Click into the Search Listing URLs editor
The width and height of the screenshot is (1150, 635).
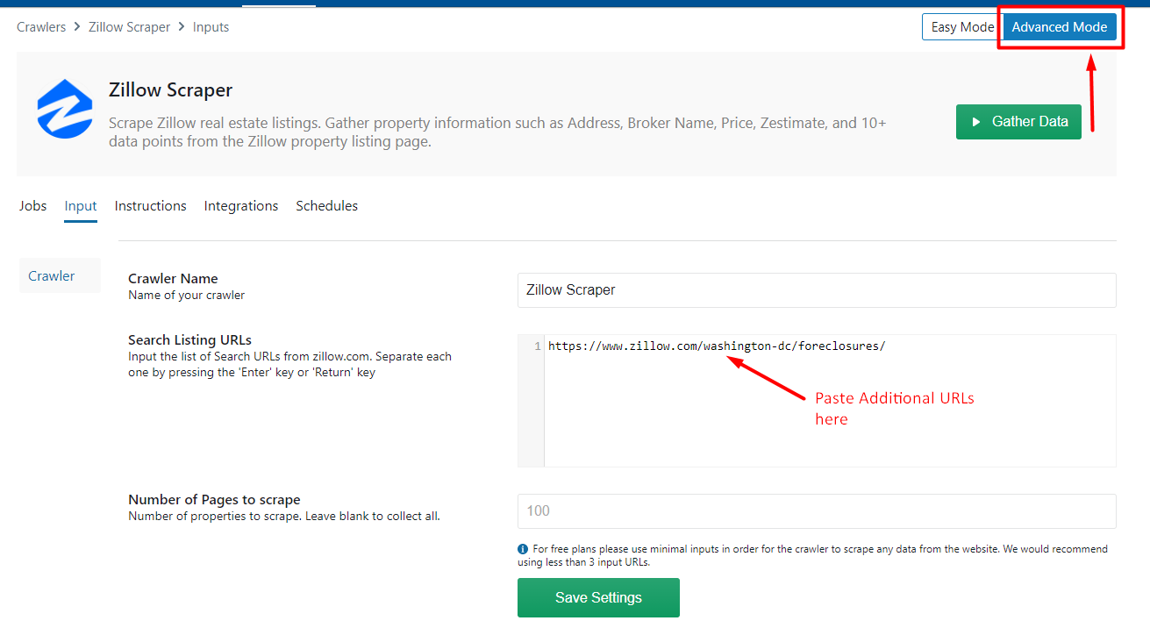click(817, 400)
